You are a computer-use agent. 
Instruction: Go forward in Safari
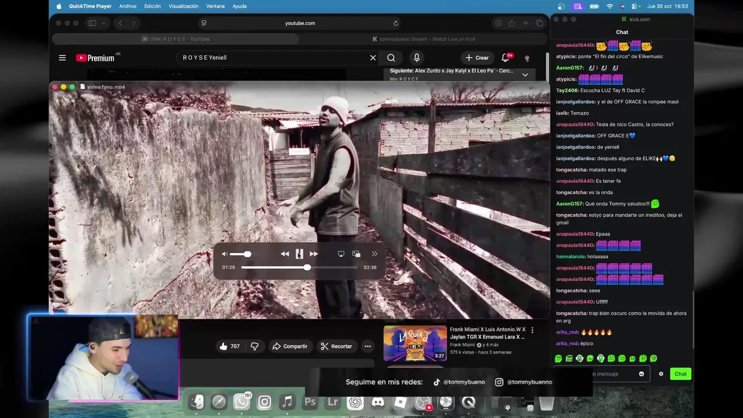(x=134, y=23)
